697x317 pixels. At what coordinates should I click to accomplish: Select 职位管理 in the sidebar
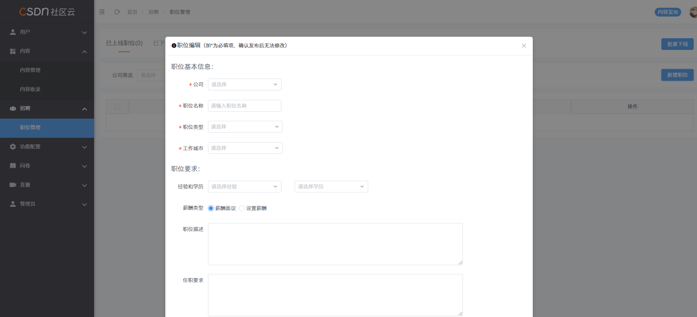click(x=47, y=127)
